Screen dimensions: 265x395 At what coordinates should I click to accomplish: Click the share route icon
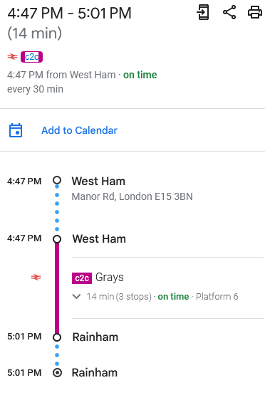229,12
